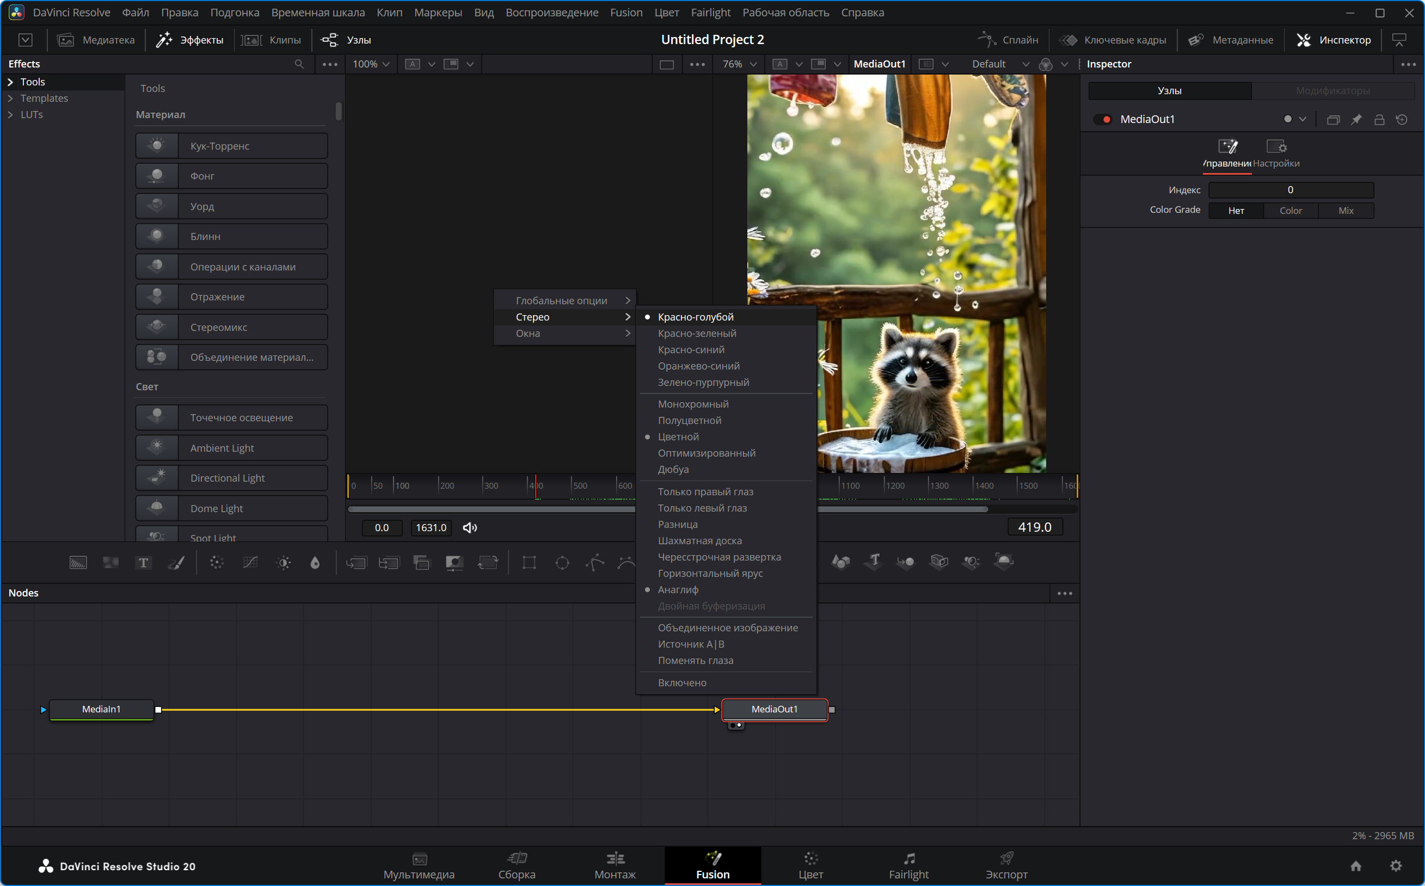Open the 76% viewer zoom dropdown
This screenshot has height=886, width=1425.
point(740,64)
